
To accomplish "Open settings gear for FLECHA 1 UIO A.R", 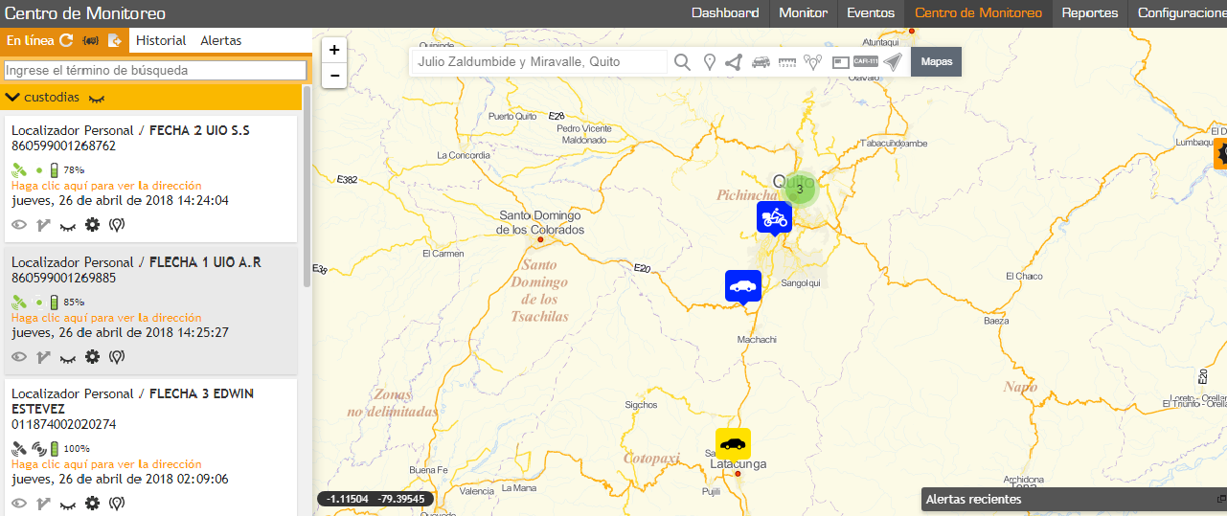I will point(92,357).
